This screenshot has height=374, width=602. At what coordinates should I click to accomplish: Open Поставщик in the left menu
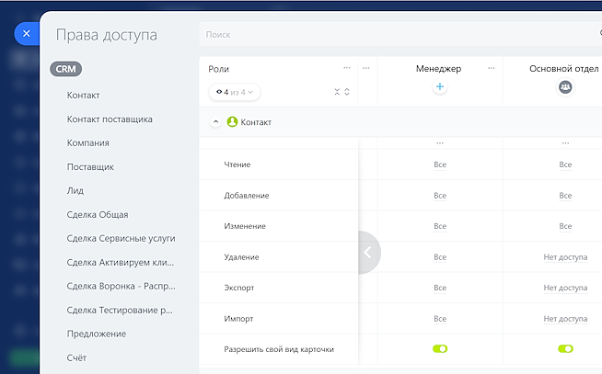tap(90, 167)
